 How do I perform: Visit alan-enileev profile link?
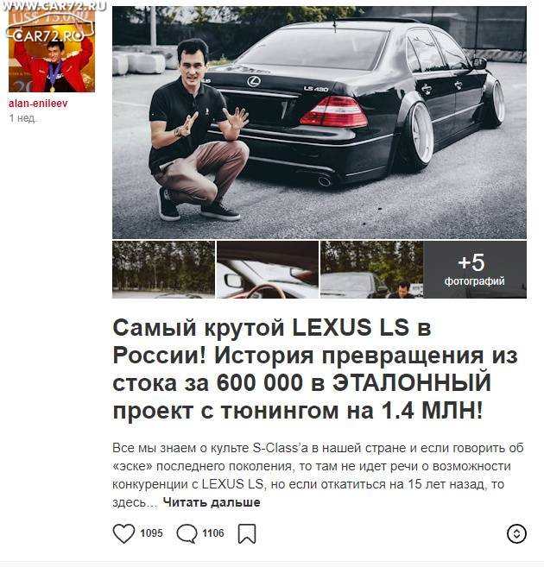click(38, 104)
